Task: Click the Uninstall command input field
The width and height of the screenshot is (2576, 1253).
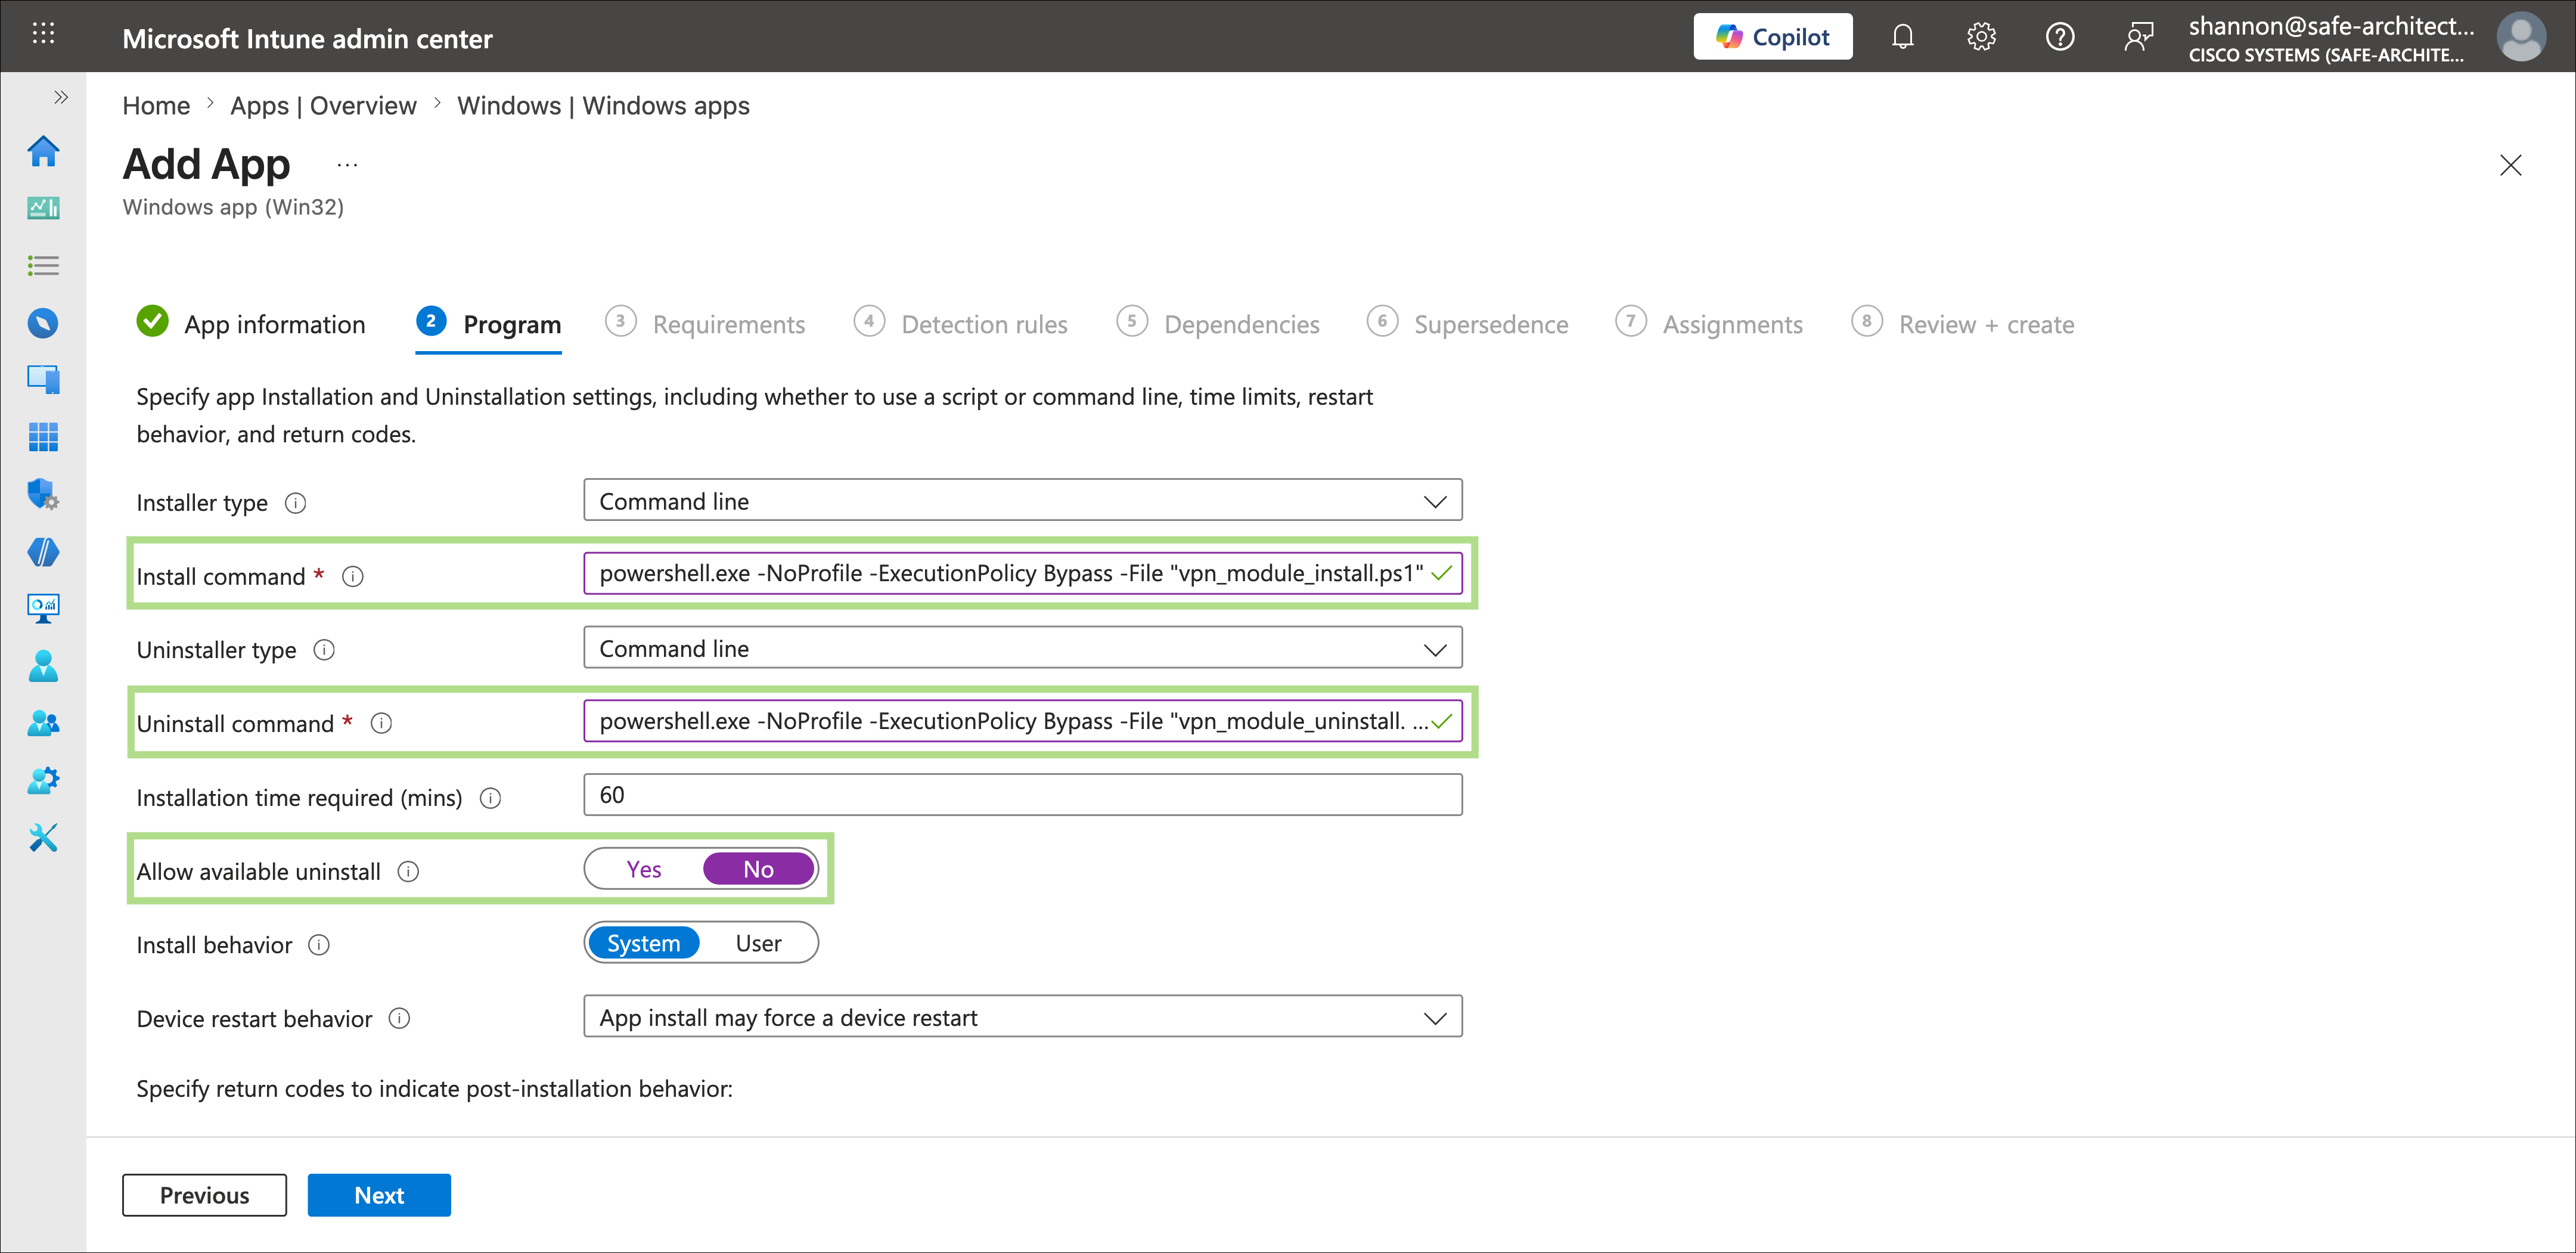Action: pyautogui.click(x=1022, y=721)
